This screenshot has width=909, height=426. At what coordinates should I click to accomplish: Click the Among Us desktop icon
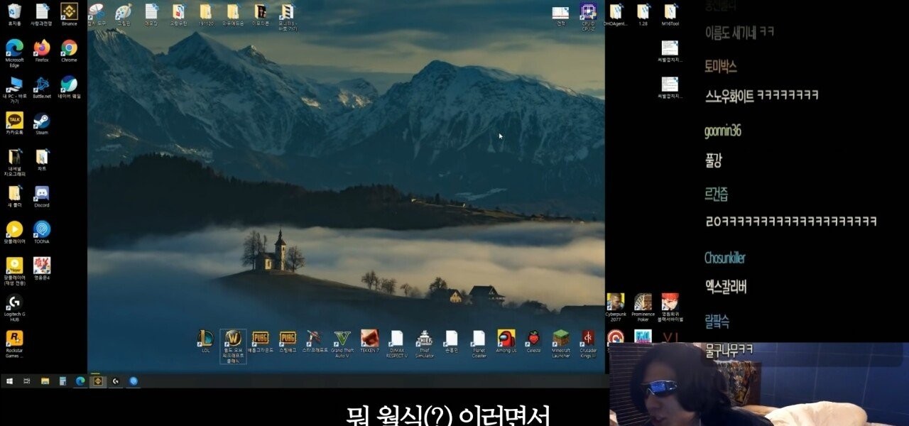click(506, 339)
